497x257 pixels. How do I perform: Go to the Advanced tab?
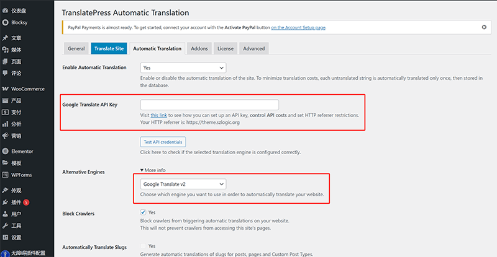(x=254, y=48)
